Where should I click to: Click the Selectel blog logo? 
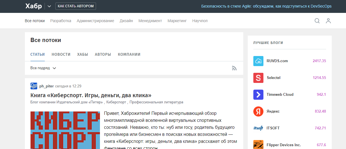tap(258, 78)
